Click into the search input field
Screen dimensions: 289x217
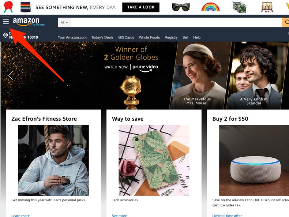tap(176, 22)
